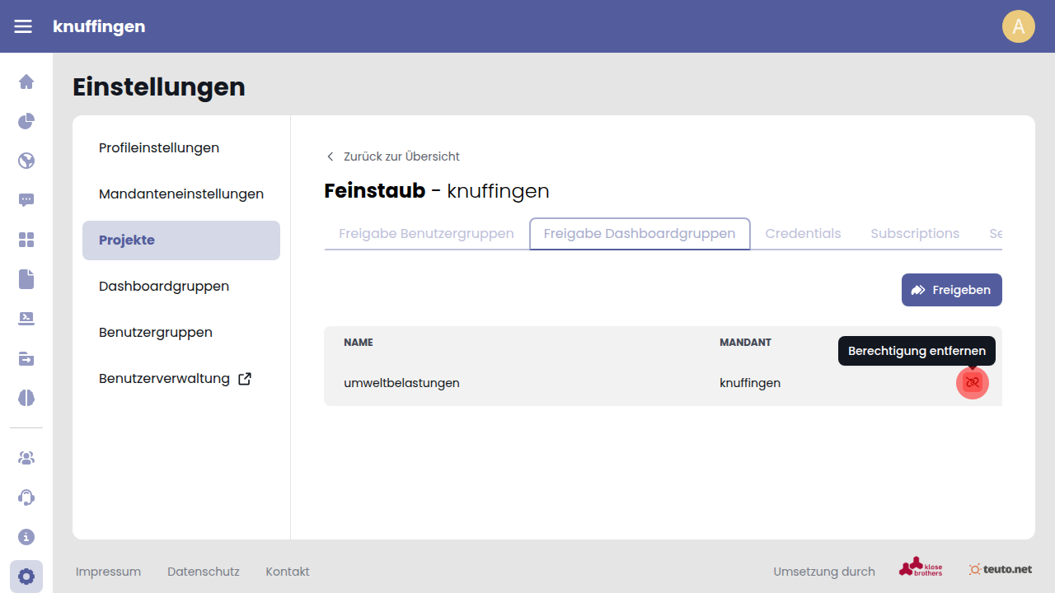Click the home icon in sidebar
This screenshot has height=593, width=1055.
[26, 82]
